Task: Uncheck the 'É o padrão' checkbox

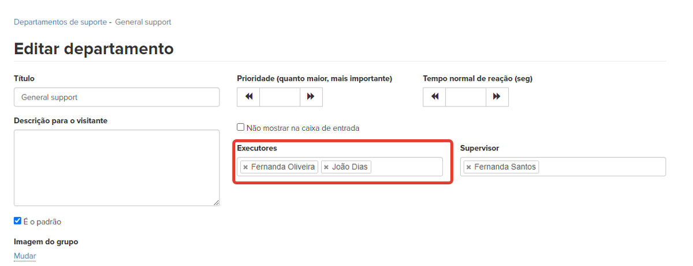Action: click(x=18, y=221)
